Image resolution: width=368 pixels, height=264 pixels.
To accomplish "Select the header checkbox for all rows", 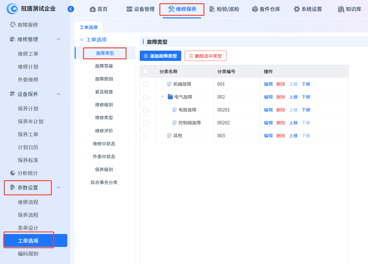I will (x=146, y=72).
